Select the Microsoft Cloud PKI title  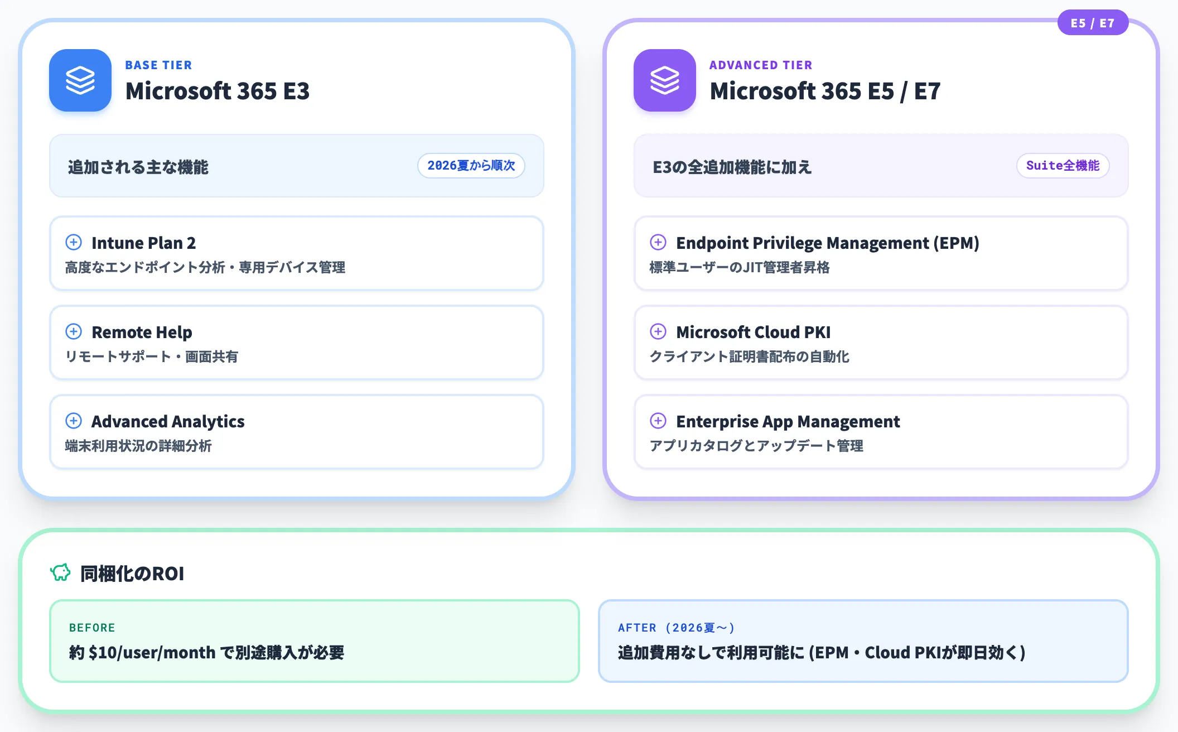754,333
